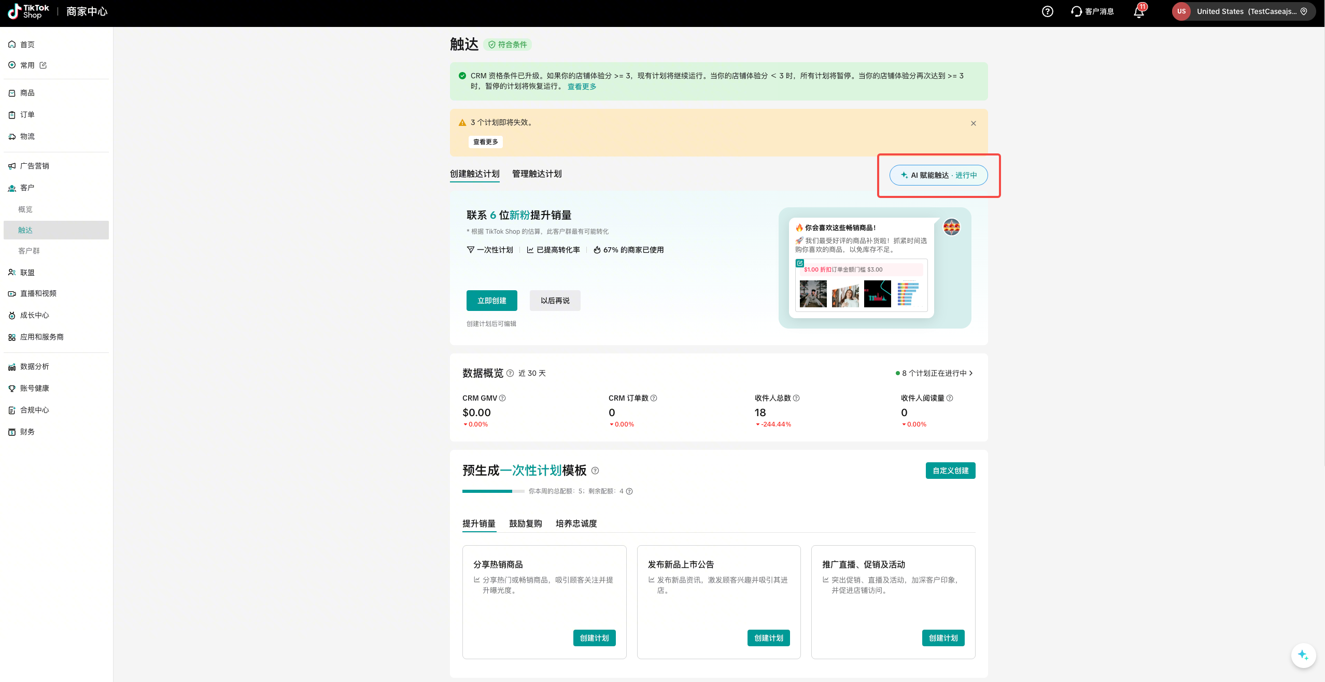1325x682 pixels.
Task: Click the weekly quota progress bar
Action: tap(492, 491)
